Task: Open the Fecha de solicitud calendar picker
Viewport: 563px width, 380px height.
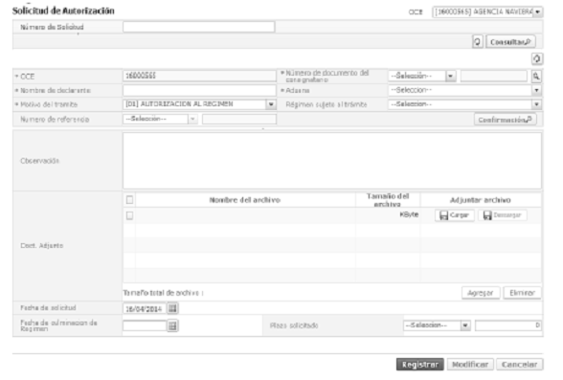Action: pyautogui.click(x=172, y=308)
